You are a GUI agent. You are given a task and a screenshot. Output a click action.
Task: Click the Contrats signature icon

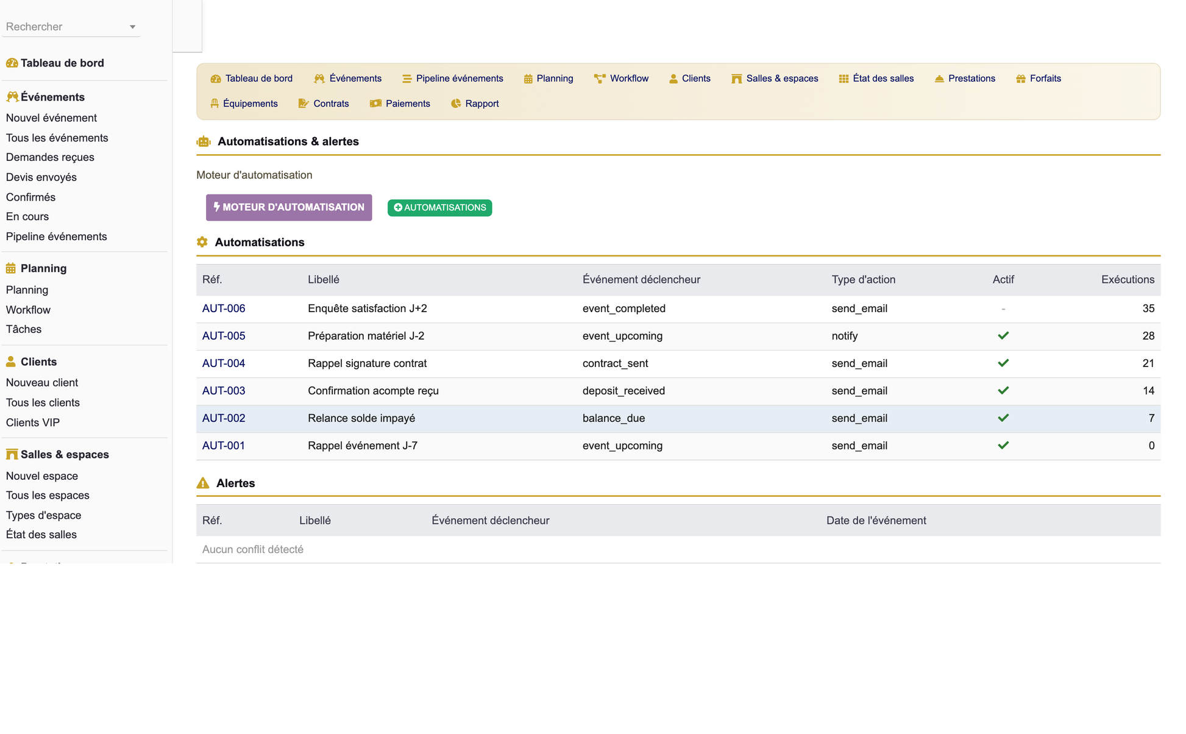[x=304, y=104]
